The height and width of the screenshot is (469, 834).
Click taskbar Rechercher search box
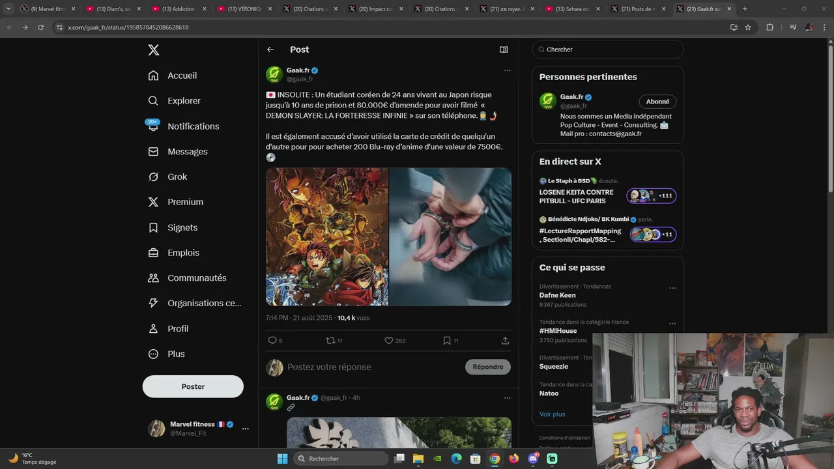coord(340,459)
